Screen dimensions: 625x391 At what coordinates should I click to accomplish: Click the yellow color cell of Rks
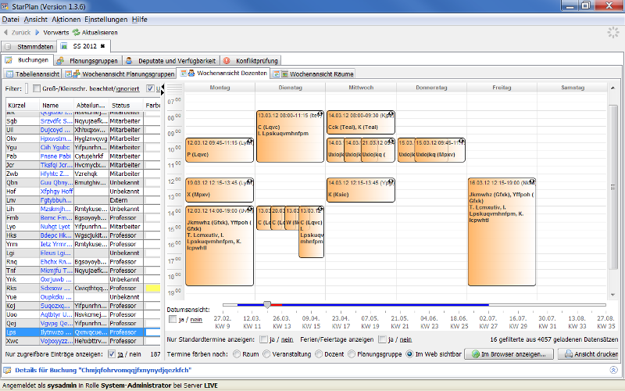click(152, 288)
